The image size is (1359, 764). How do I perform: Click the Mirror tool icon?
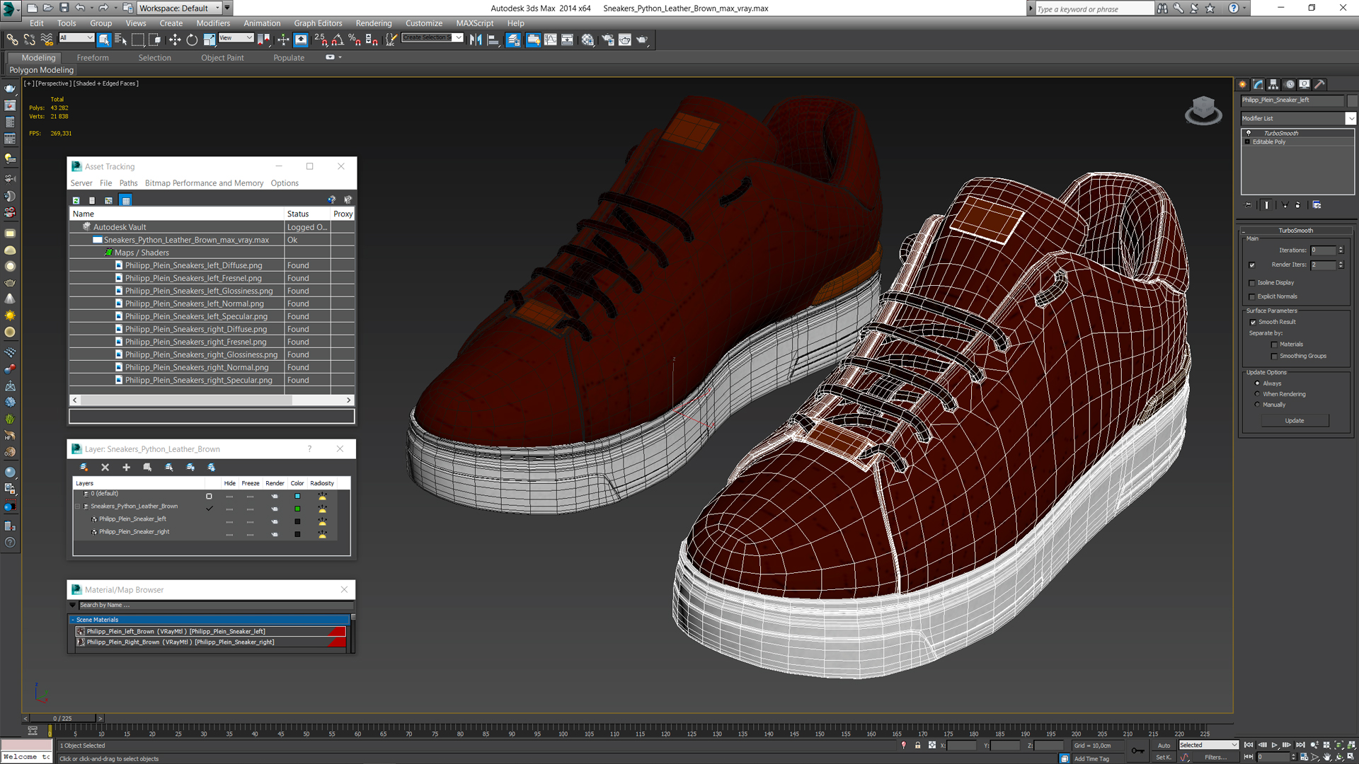click(476, 40)
